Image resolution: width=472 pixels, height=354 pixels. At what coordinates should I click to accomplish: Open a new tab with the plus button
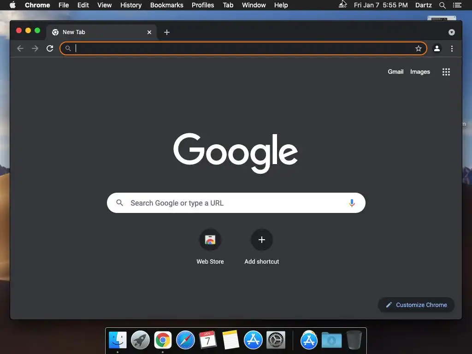tap(167, 32)
